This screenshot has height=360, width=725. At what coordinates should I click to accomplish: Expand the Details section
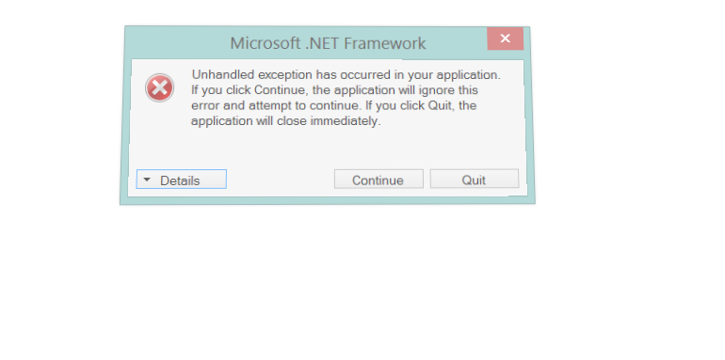click(x=181, y=180)
